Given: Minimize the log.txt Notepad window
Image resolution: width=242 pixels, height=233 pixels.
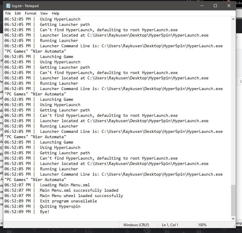Looking at the screenshot, I should pyautogui.click(x=202, y=6).
